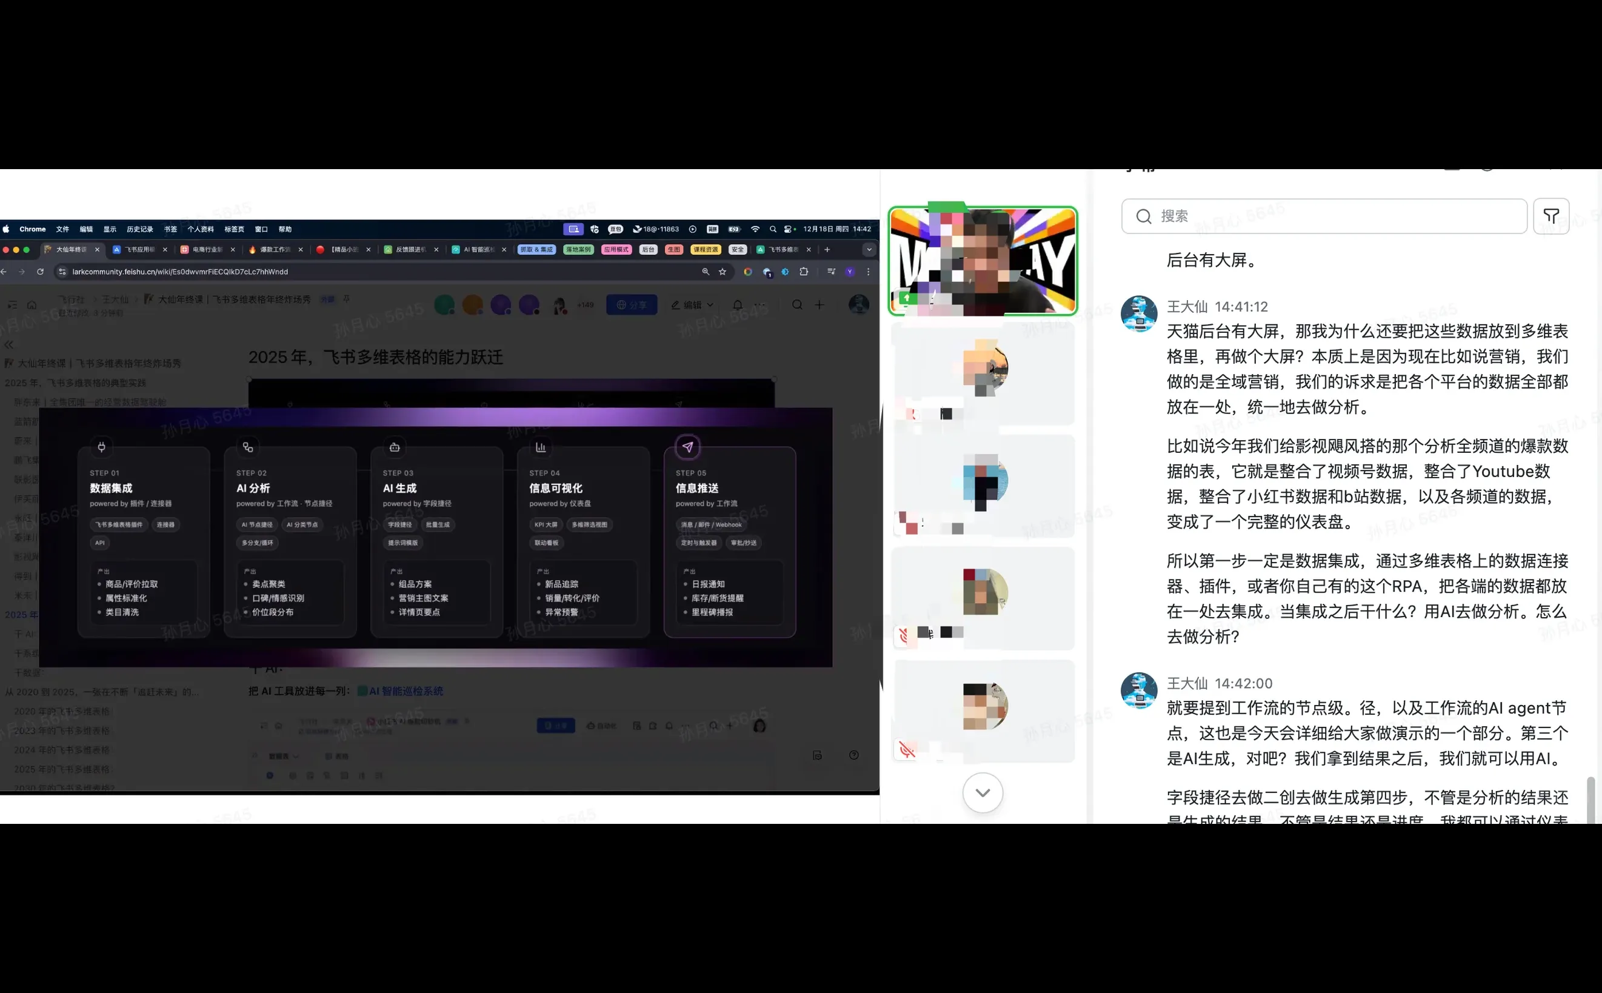Click the browser back arrow
Screen dimensions: 1602x993
(x=5, y=271)
